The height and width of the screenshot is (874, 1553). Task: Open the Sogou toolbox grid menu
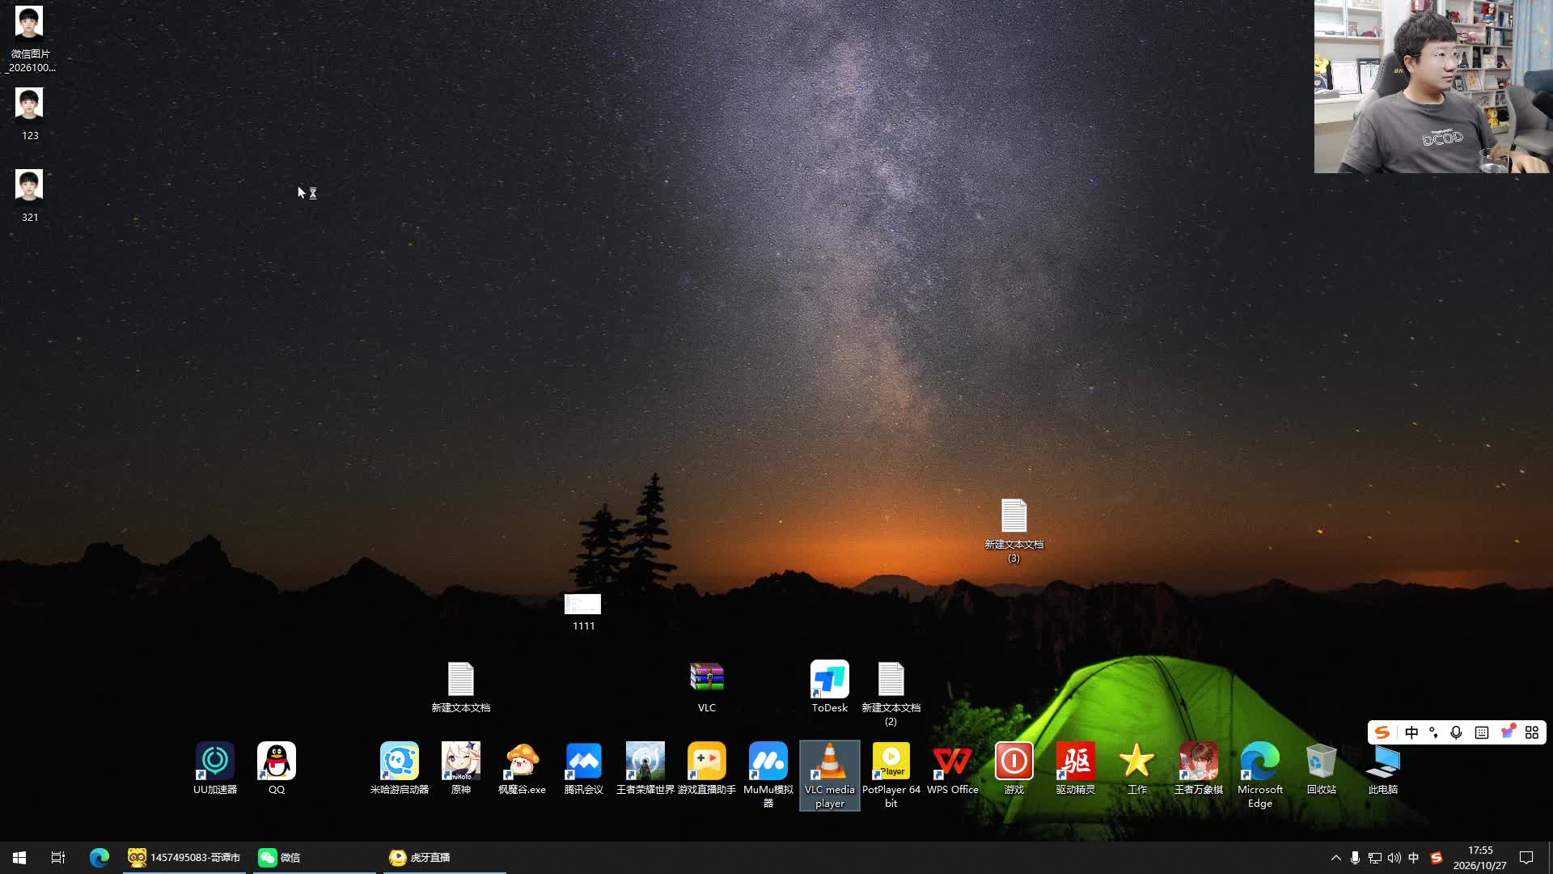(1531, 732)
